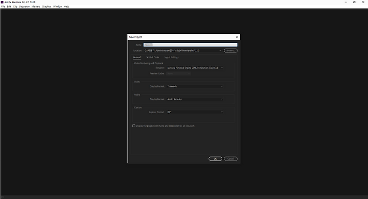Open the Window menu
368x199 pixels.
tap(57, 7)
